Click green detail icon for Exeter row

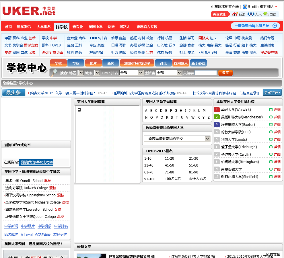tap(271, 124)
